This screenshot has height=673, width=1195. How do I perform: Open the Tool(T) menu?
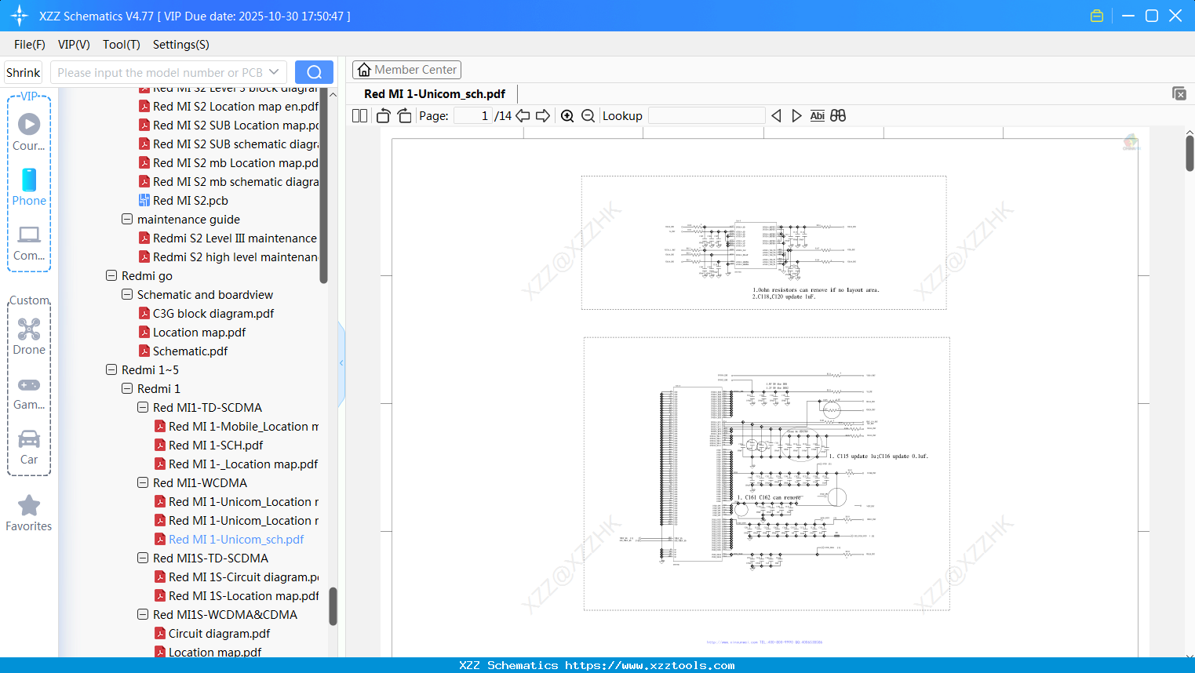click(122, 45)
